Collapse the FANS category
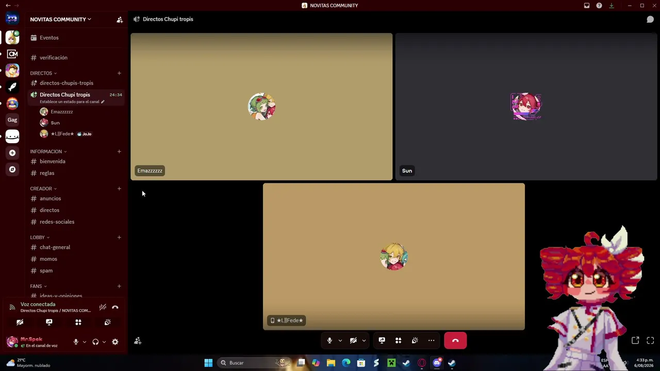This screenshot has height=371, width=660. pos(39,286)
